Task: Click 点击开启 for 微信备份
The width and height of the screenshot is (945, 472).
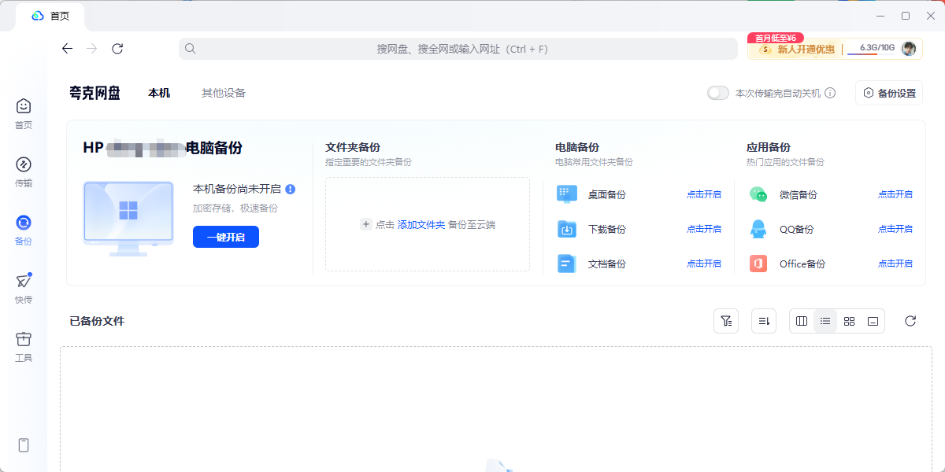Action: 895,194
